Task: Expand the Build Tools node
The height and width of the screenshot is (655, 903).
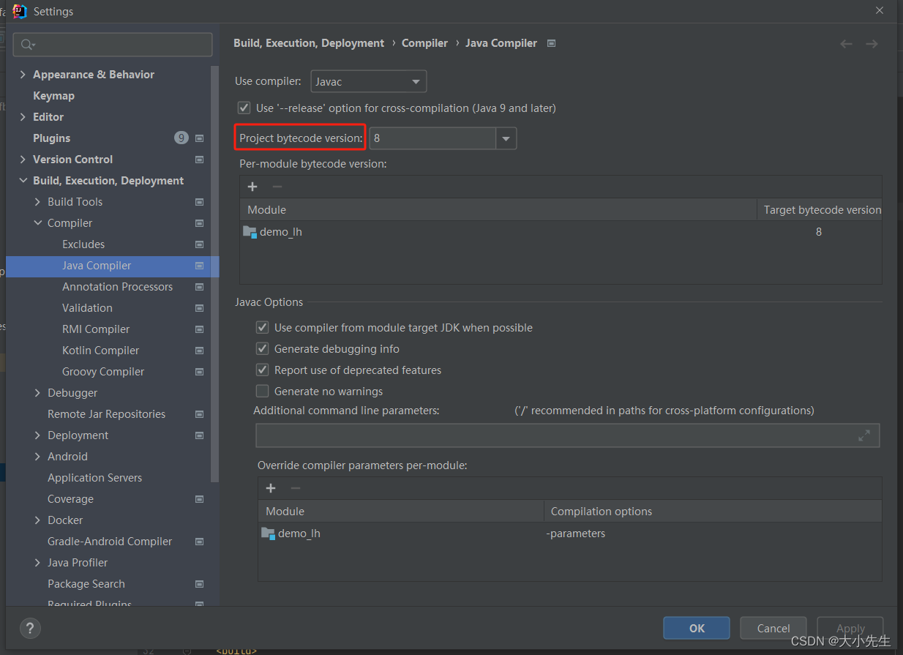Action: point(37,202)
